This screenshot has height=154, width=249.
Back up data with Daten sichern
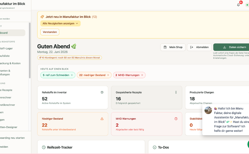click(231, 47)
